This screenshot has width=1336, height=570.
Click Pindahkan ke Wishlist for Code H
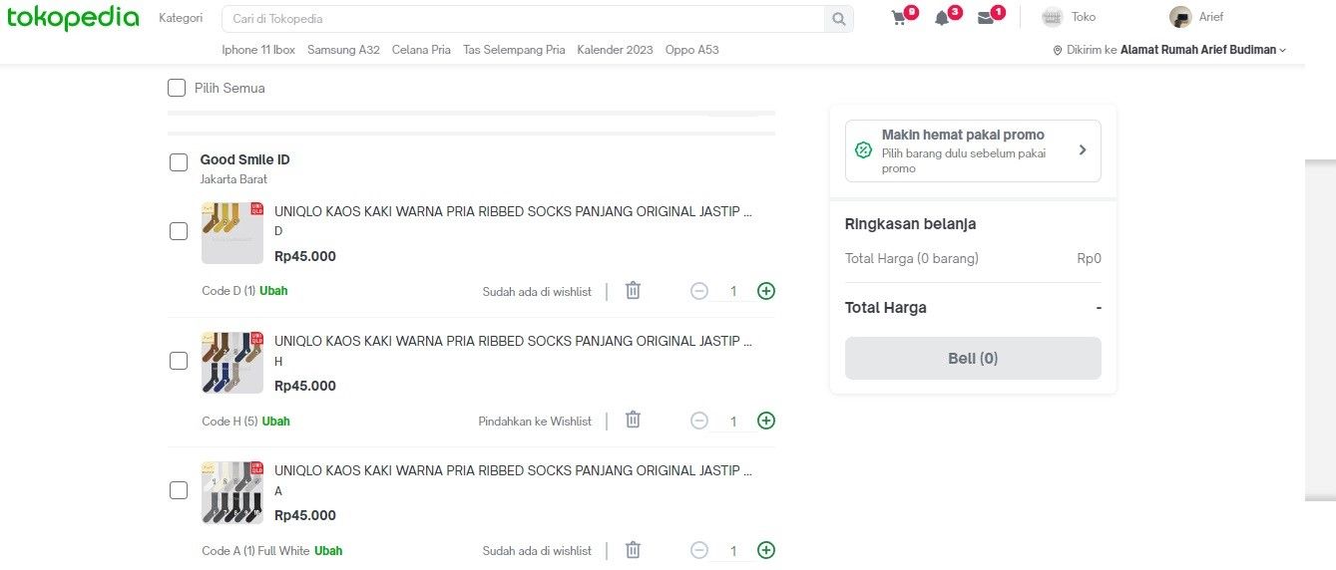[x=535, y=422]
